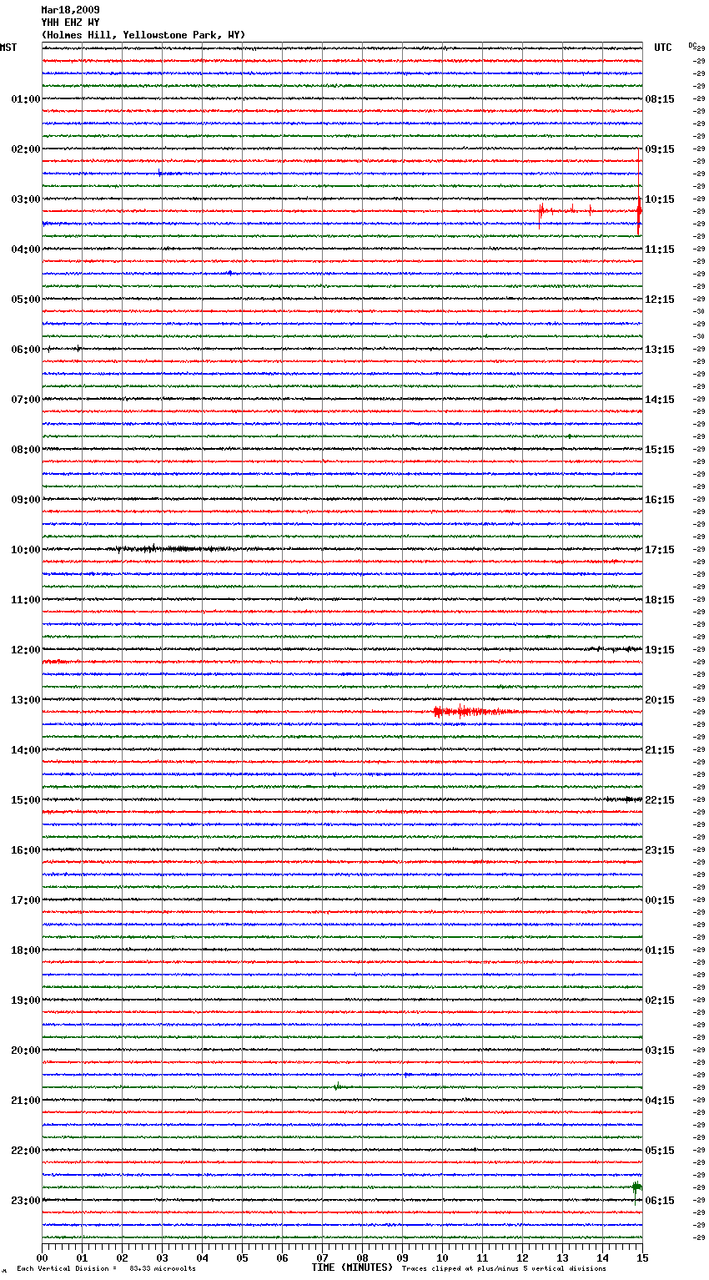
Task: Select the 19:00 MST time label
Action: (26, 1000)
